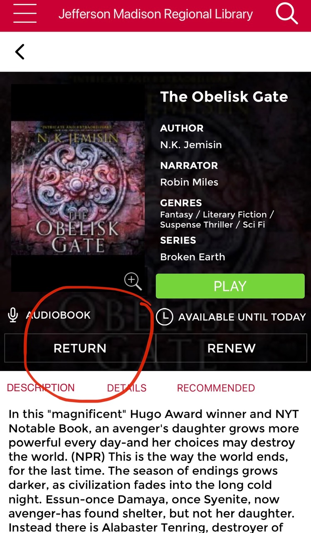Go back using the left chevron
This screenshot has height=533, width=311.
[x=20, y=52]
